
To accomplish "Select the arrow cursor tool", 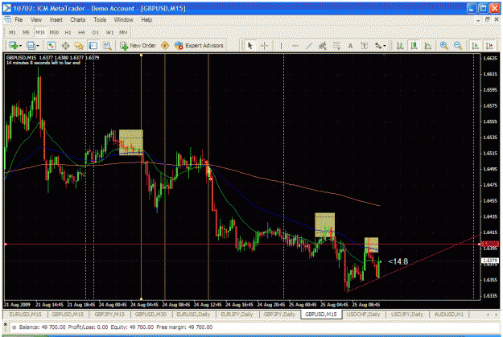I will tap(250, 46).
